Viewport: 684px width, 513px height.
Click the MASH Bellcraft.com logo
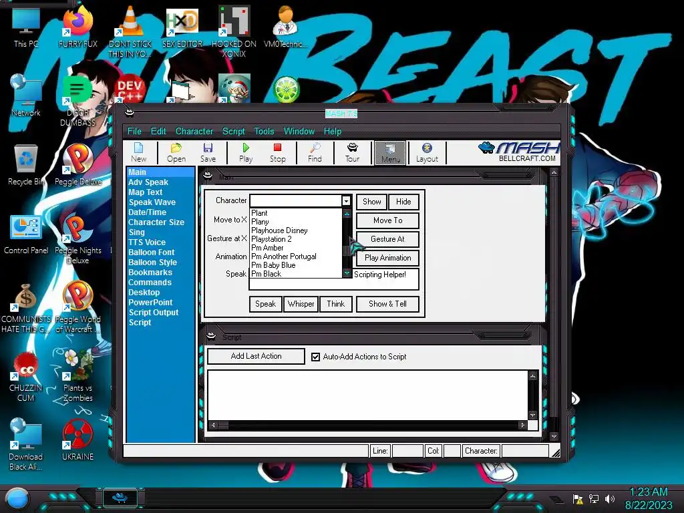coord(519,152)
